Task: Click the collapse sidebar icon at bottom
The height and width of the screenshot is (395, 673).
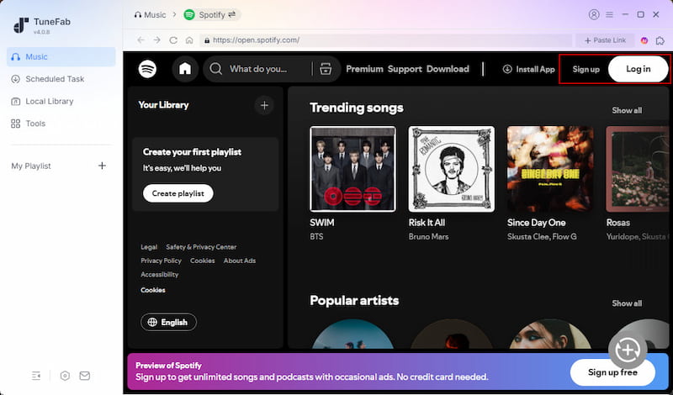Action: (x=36, y=376)
